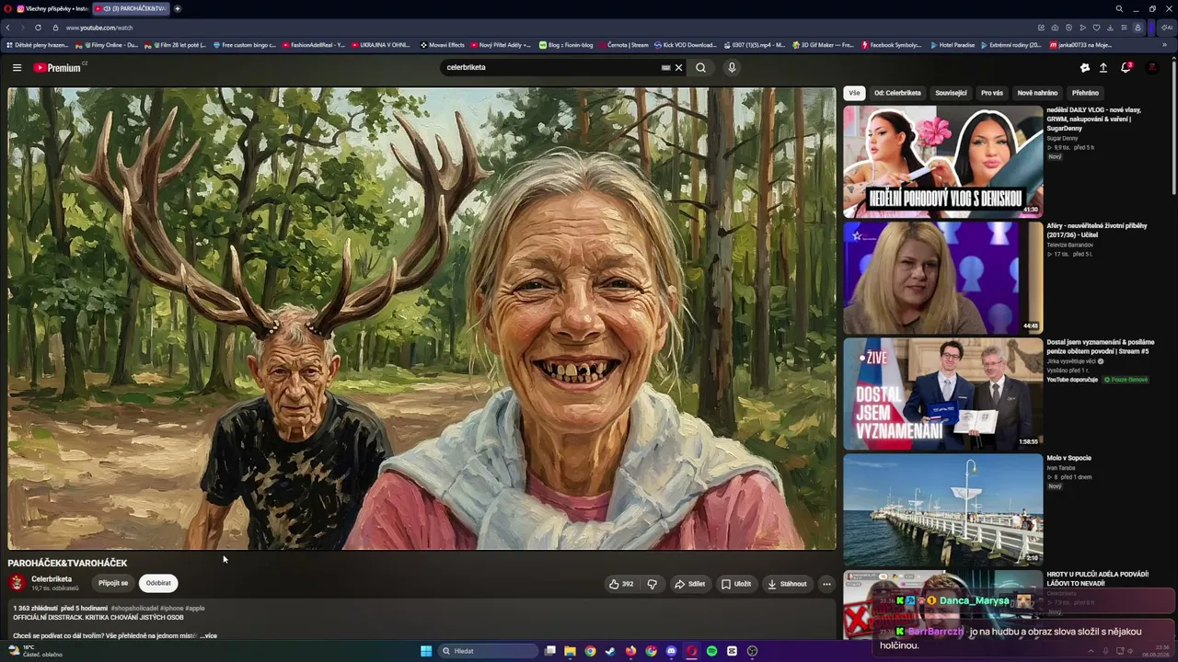Viewport: 1178px width, 662px height.
Task: Open the weather widget in taskbar
Action: pyautogui.click(x=35, y=651)
